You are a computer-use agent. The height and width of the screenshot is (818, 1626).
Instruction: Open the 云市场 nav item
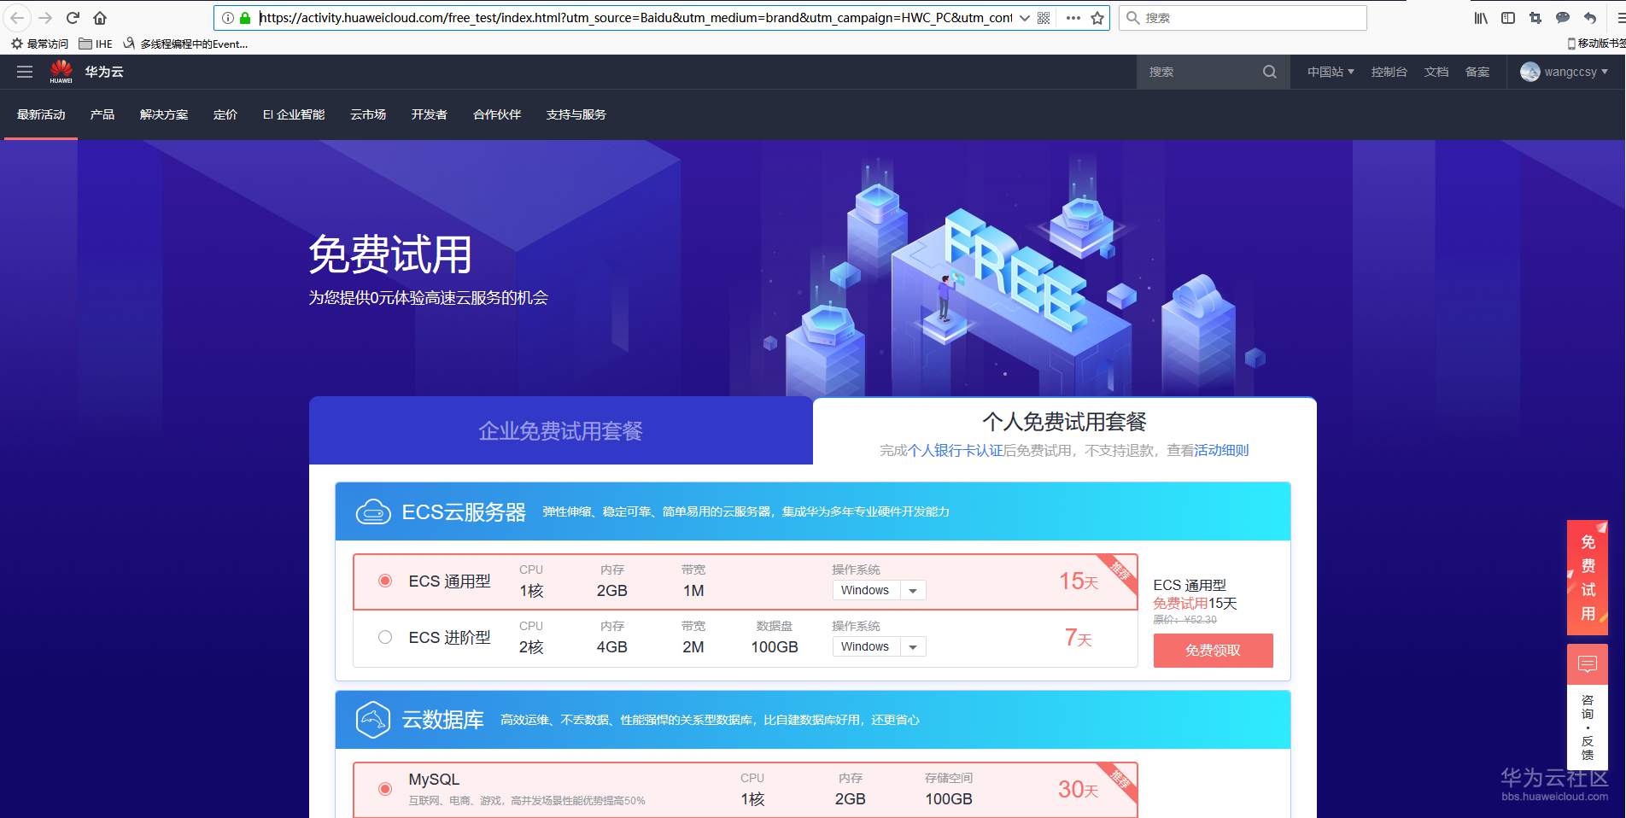pos(368,114)
